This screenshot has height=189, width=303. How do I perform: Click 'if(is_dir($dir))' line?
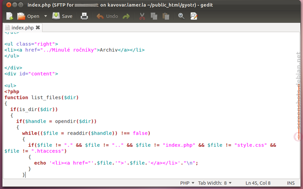point(34,109)
